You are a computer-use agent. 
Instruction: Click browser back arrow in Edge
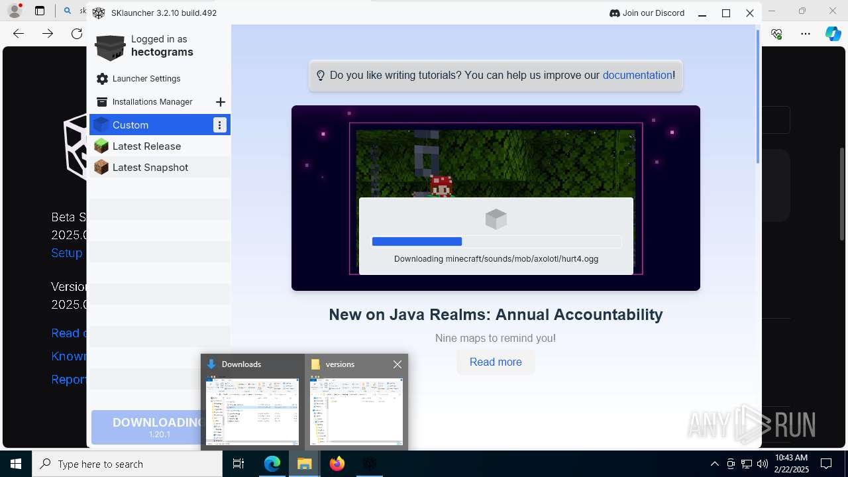click(x=19, y=34)
